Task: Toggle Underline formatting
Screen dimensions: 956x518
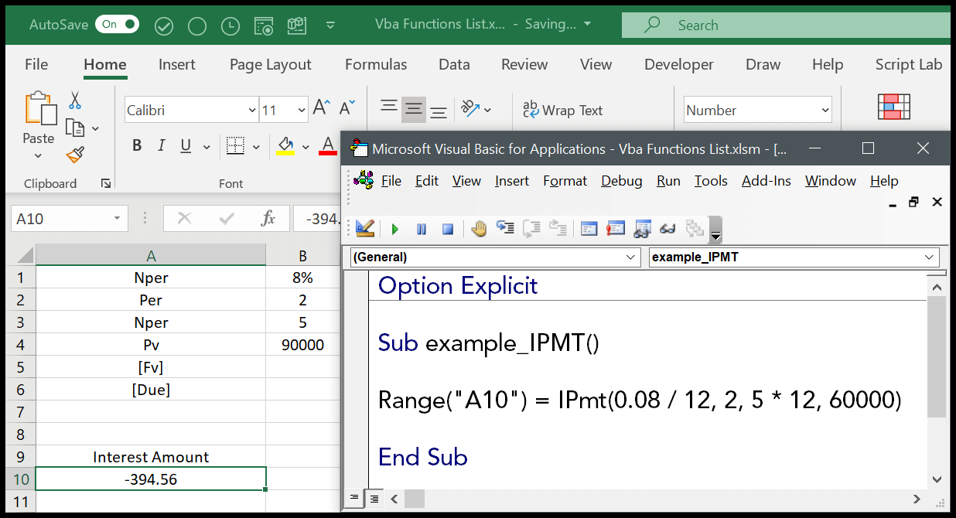Action: 186,145
